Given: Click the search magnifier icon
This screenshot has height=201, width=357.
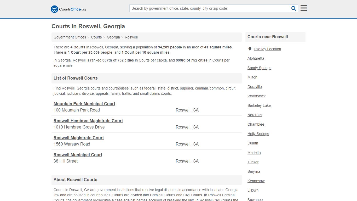Looking at the screenshot, I should click(x=294, y=8).
